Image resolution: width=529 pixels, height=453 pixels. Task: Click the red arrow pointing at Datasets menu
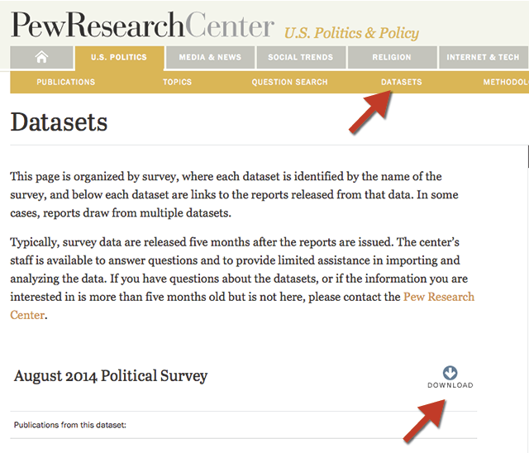click(x=369, y=112)
